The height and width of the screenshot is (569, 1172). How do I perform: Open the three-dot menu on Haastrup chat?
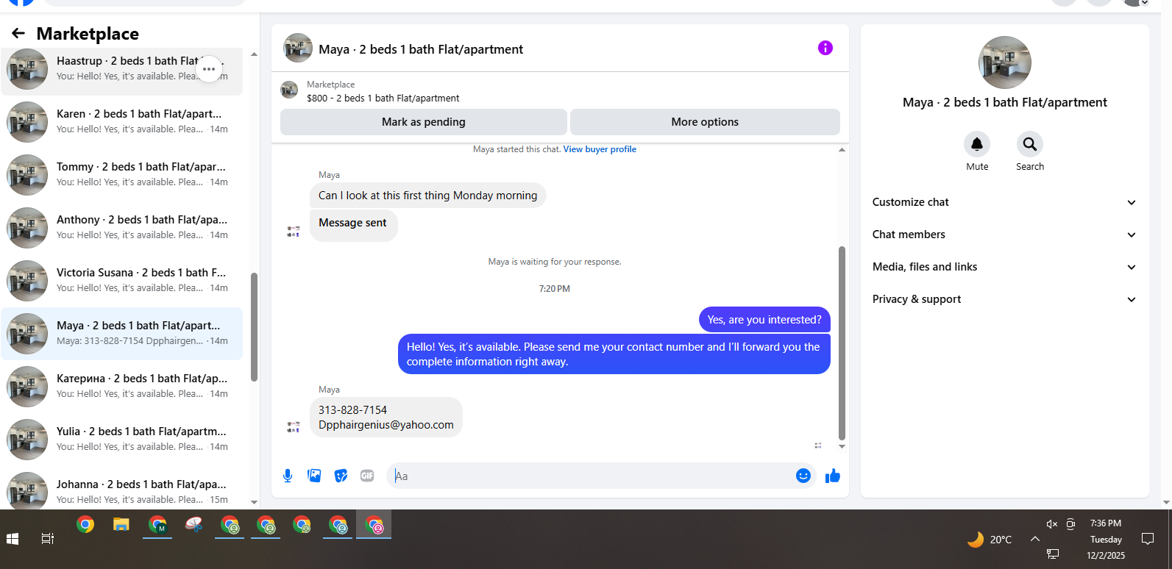coord(209,69)
